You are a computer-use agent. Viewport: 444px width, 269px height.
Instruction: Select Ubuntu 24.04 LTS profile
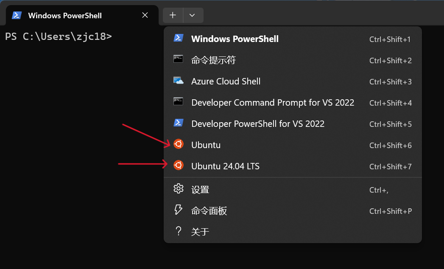tap(225, 166)
